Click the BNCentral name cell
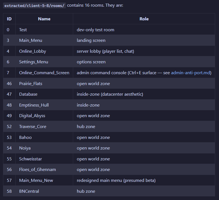Image resolution: width=219 pixels, height=200 pixels. pos(44,191)
